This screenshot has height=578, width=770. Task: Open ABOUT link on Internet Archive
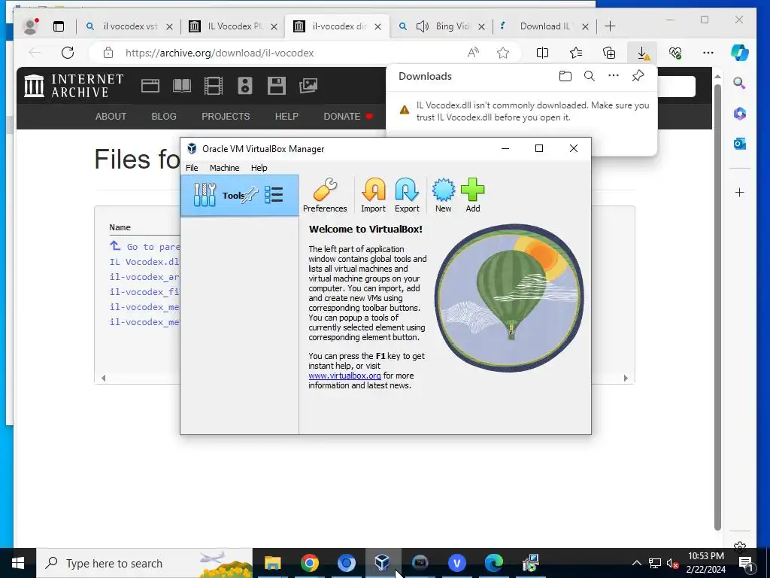111,117
